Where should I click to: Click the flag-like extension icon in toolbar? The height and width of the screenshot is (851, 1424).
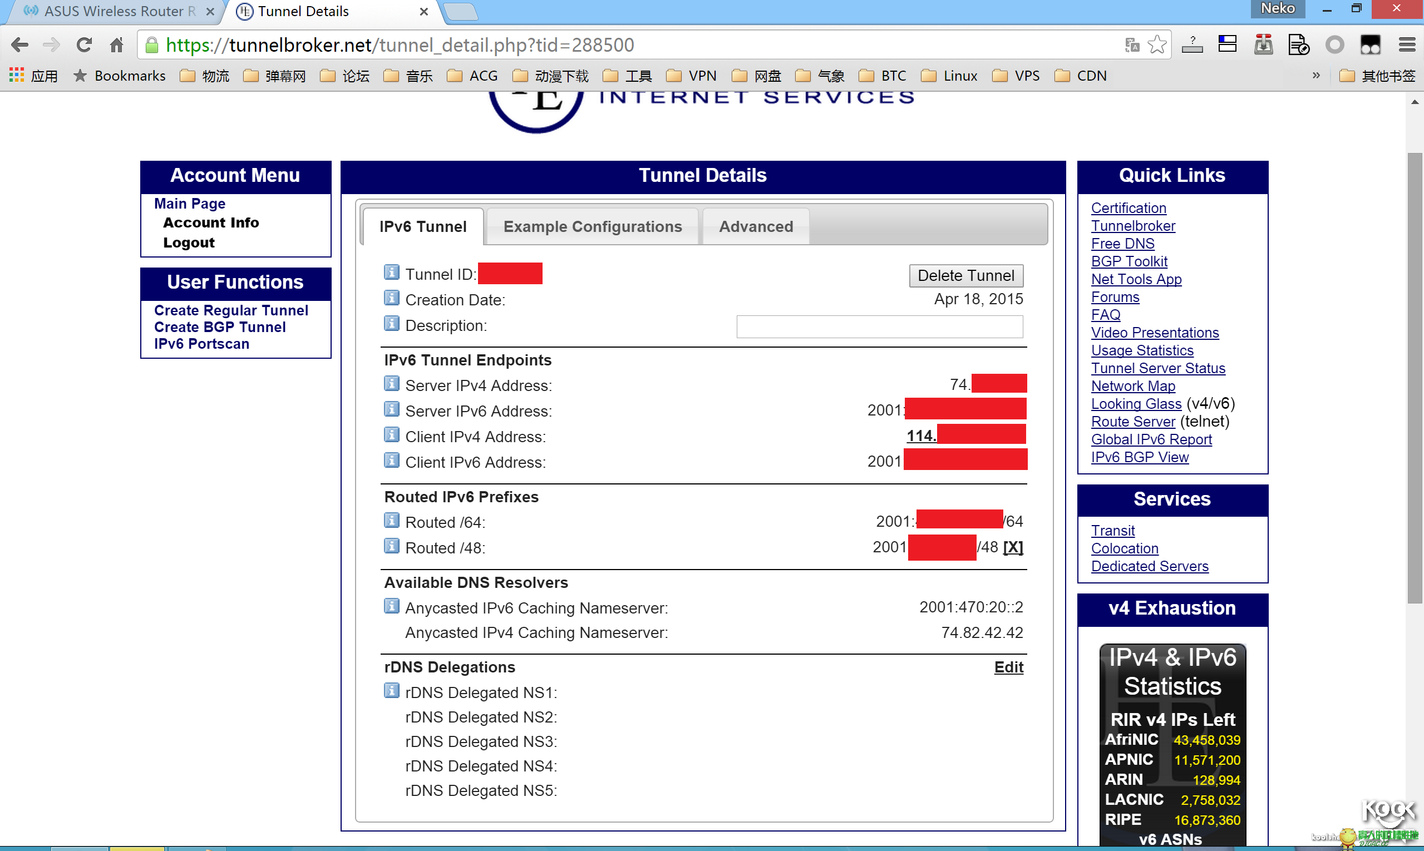[1227, 44]
